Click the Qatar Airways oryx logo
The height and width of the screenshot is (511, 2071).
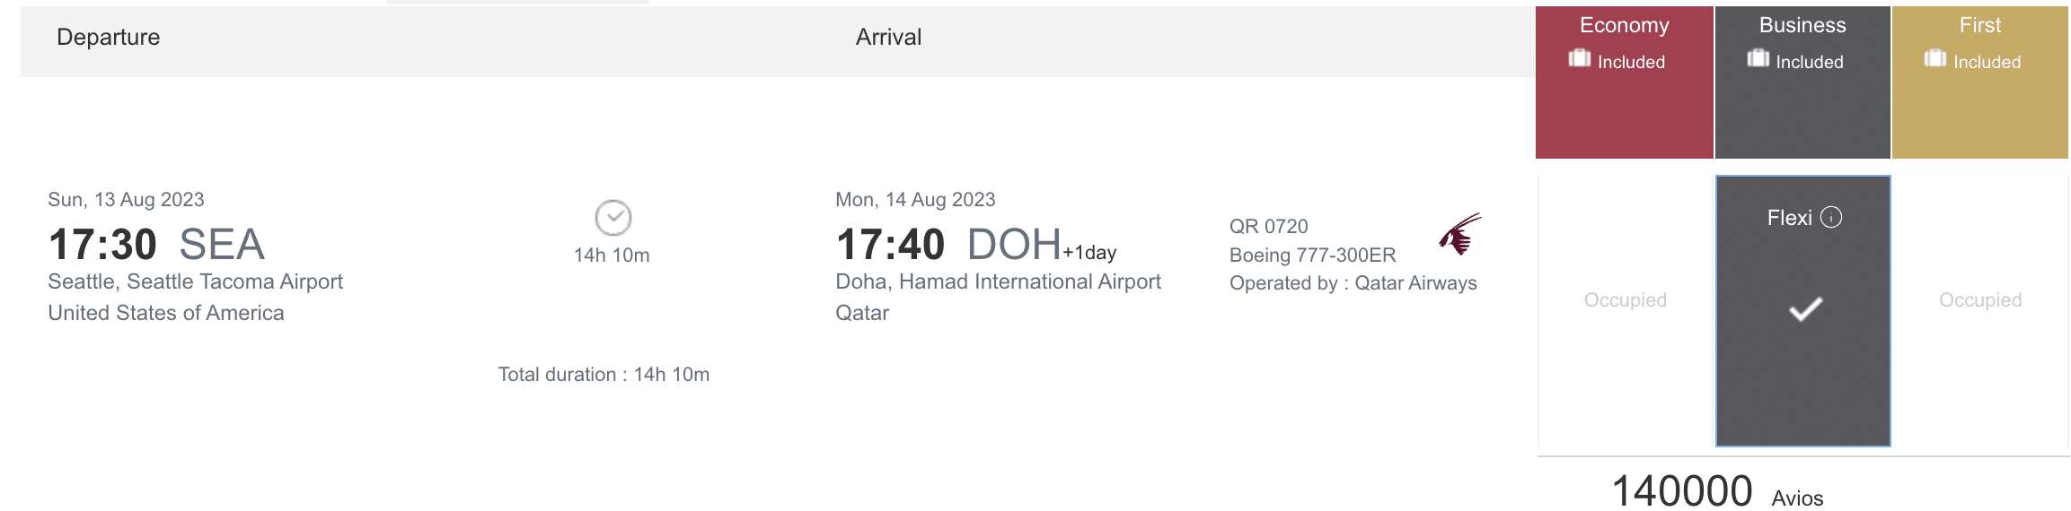pos(1459,235)
